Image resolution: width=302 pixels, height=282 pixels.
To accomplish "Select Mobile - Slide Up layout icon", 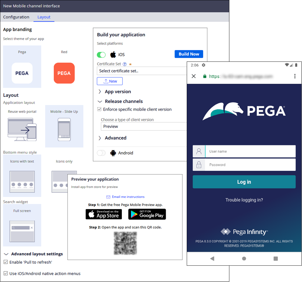I will click(64, 130).
